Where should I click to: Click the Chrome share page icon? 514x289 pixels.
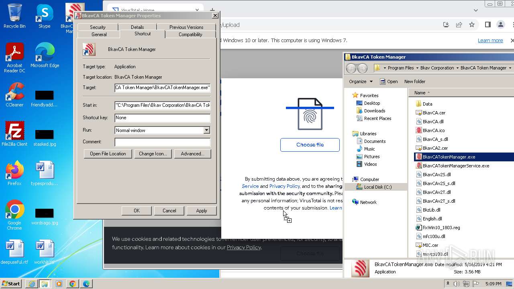(x=459, y=24)
